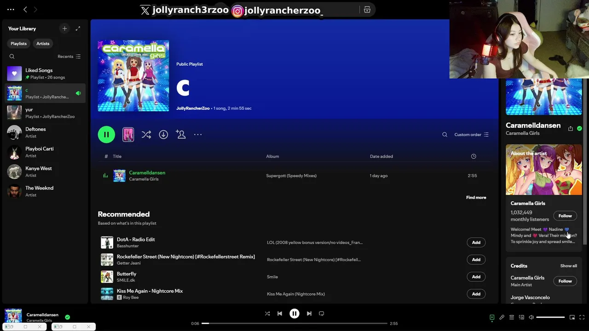
Task: Open the Custom order dropdown
Action: tap(472, 135)
